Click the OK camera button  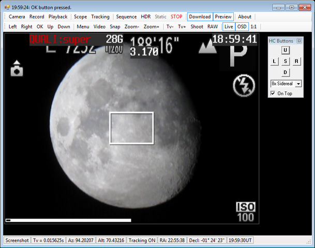40,27
